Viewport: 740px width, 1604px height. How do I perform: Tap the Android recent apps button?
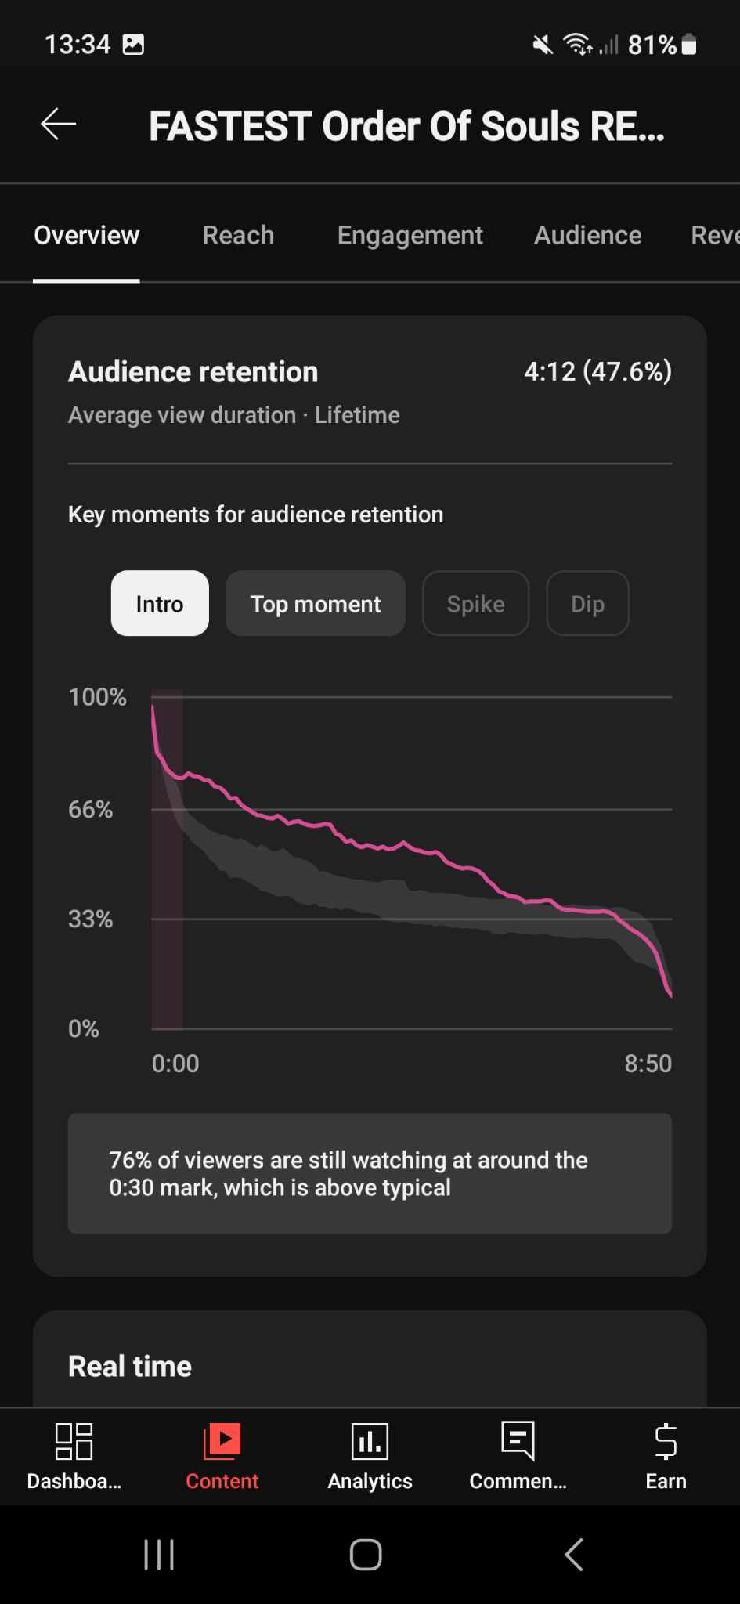point(159,1555)
